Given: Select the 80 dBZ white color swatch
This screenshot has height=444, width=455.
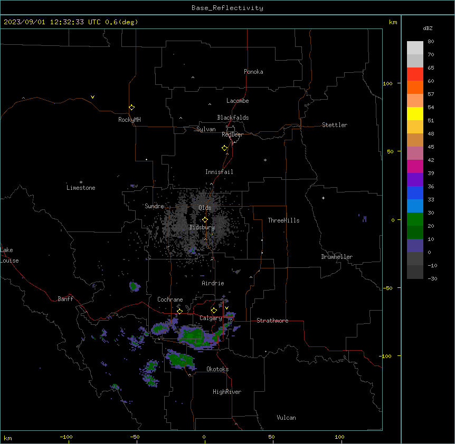Looking at the screenshot, I should (x=415, y=48).
